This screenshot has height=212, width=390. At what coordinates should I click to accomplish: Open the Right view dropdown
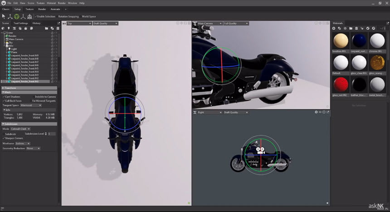210,113
